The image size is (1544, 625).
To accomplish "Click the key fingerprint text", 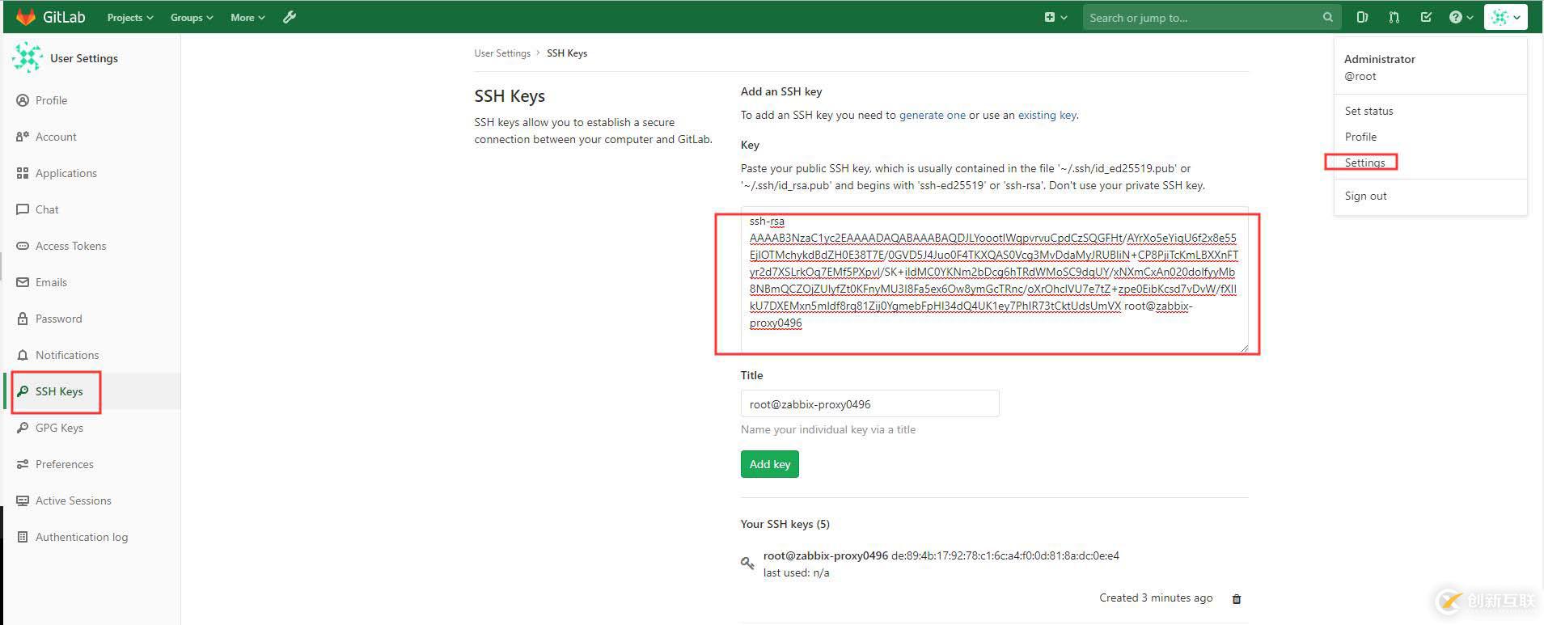I will click(1005, 555).
